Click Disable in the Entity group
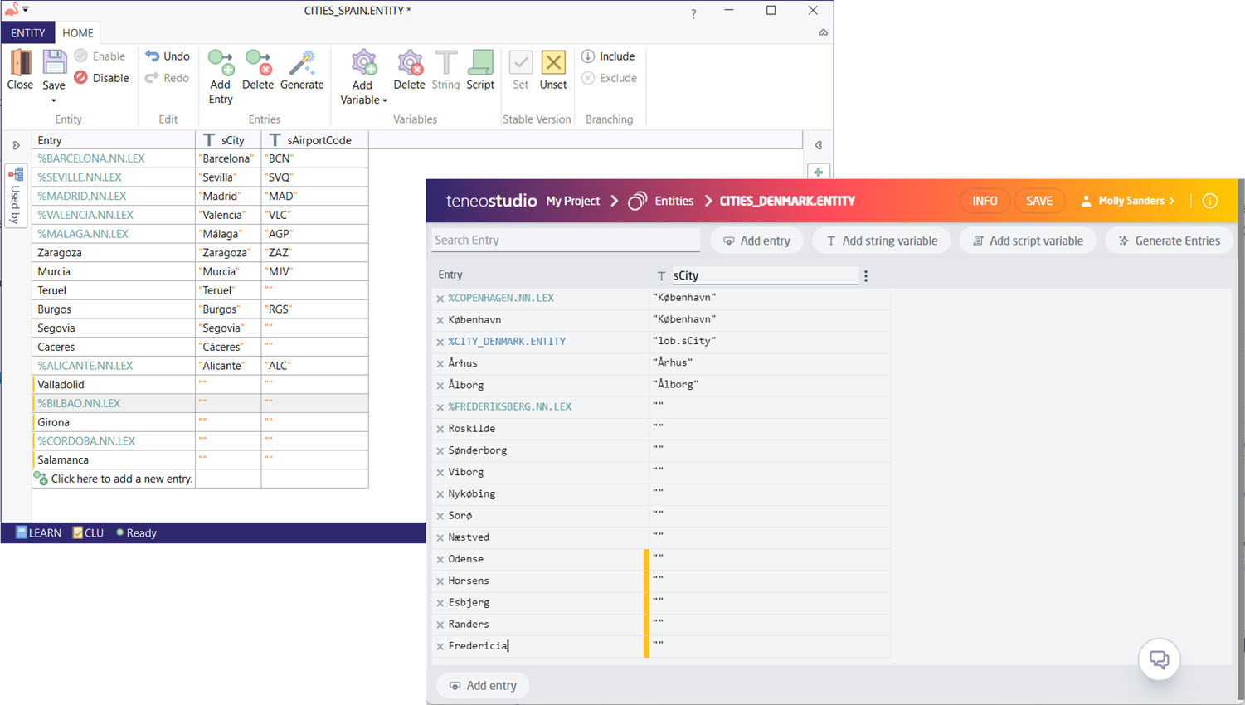The image size is (1245, 705). click(101, 78)
